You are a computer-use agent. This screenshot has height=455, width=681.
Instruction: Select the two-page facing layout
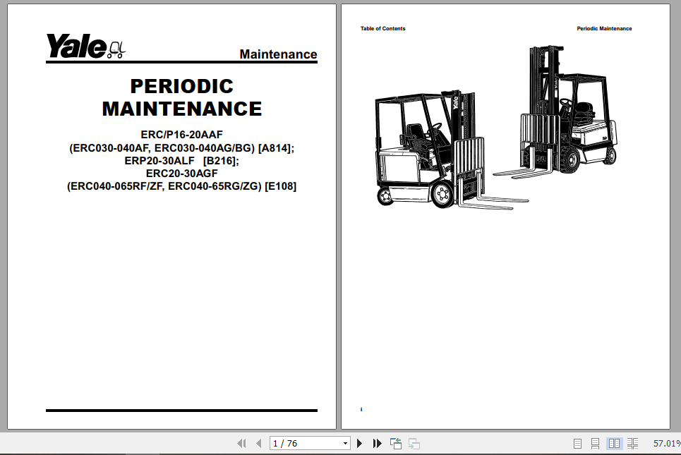click(x=614, y=443)
